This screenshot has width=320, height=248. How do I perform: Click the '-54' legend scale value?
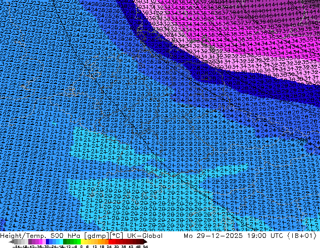[16, 246]
